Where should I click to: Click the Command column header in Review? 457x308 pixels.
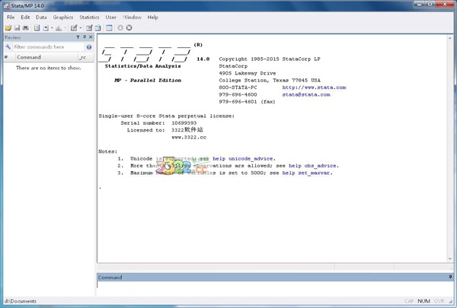pos(46,57)
